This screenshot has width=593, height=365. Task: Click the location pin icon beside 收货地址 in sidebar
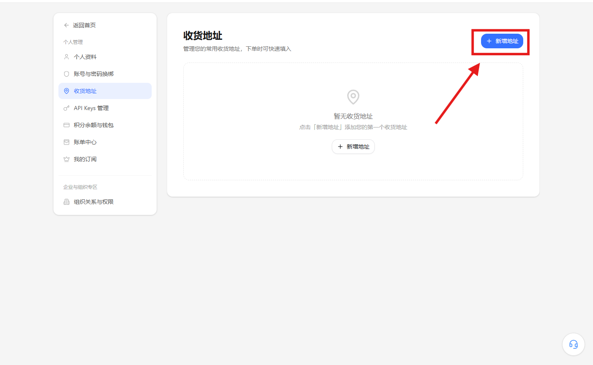tap(67, 91)
